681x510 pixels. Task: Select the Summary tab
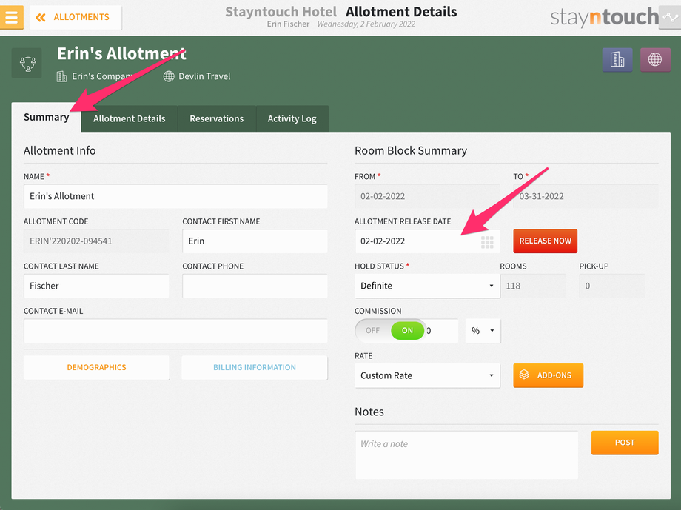[x=47, y=117]
